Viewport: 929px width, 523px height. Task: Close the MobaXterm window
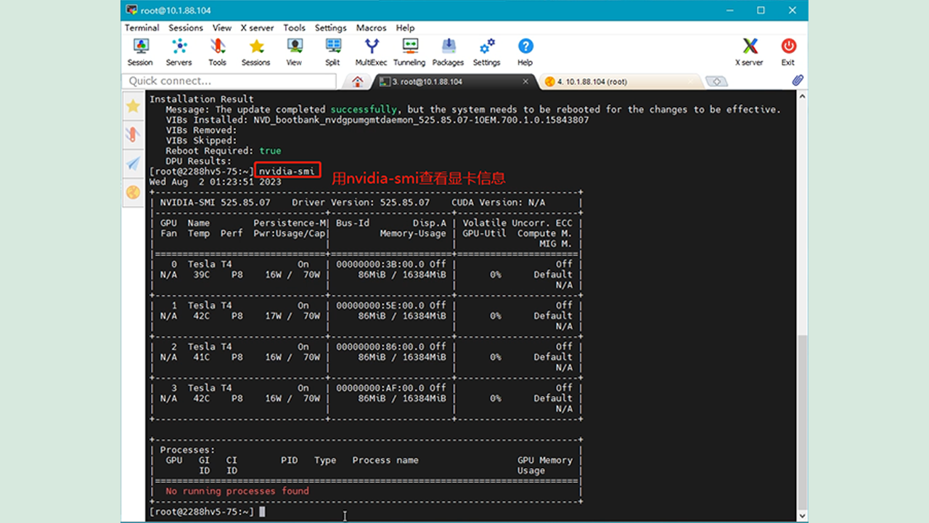[x=792, y=10]
